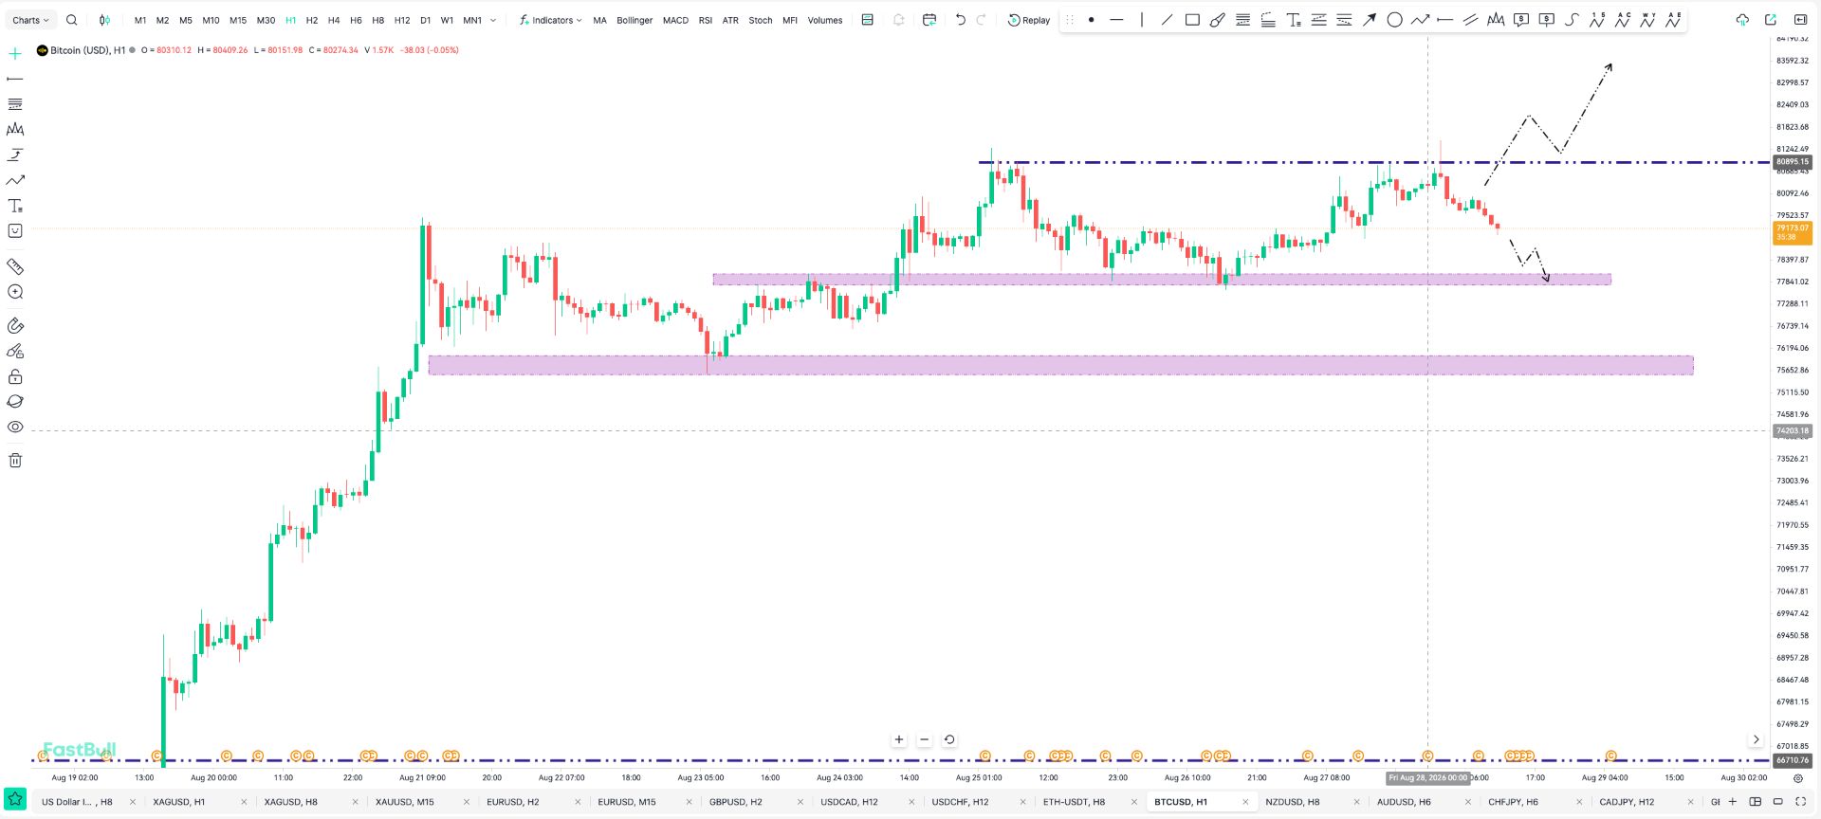1821x819 pixels.
Task: Toggle the Stoch indicator
Action: 761,20
